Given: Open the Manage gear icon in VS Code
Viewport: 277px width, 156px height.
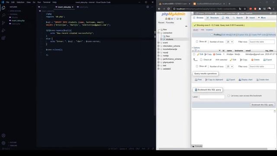Looking at the screenshot, I should click(3, 143).
